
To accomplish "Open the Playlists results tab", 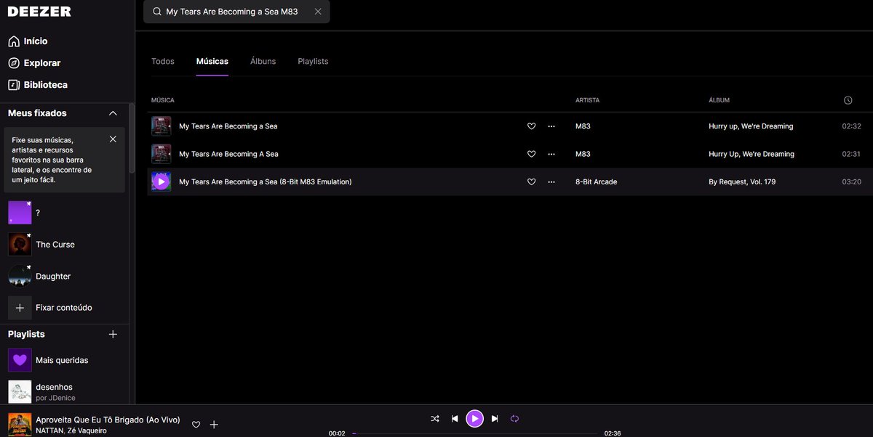I will (x=313, y=62).
